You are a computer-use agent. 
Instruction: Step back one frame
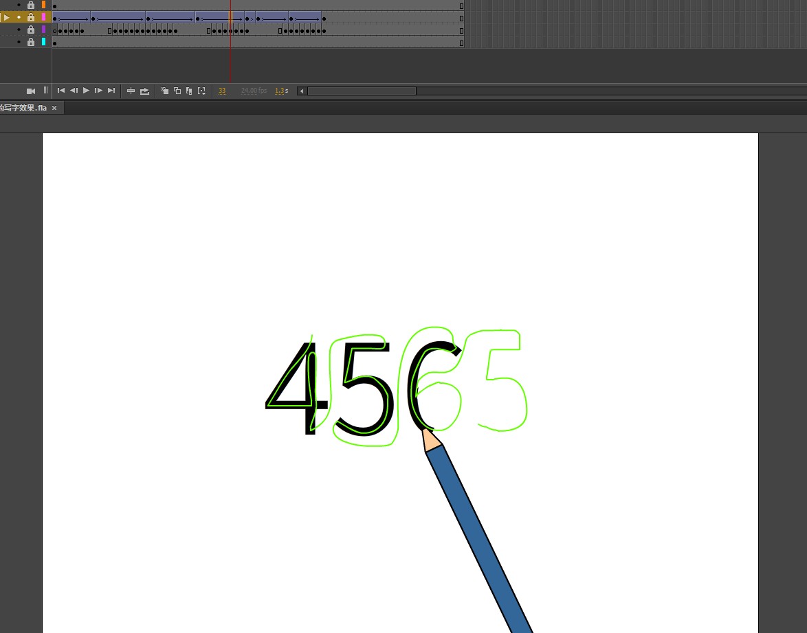coord(74,91)
